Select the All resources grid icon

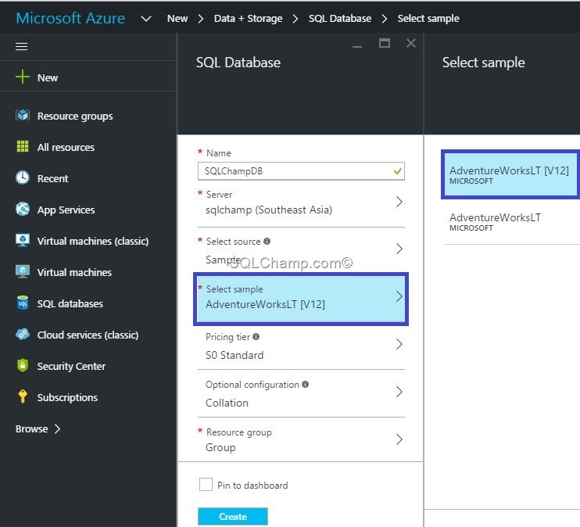click(23, 146)
